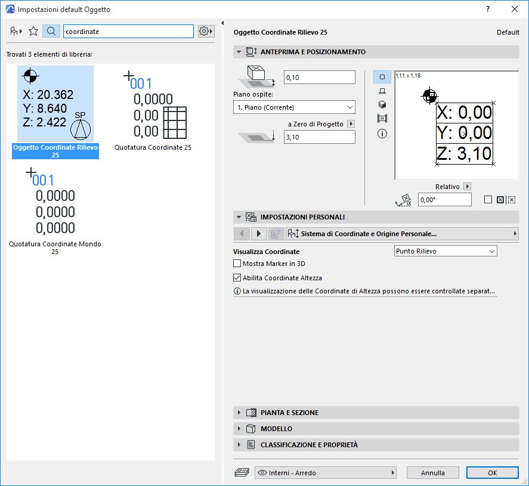The width and height of the screenshot is (529, 486).
Task: Toggle the plain mirror checkbox
Action: point(488,200)
